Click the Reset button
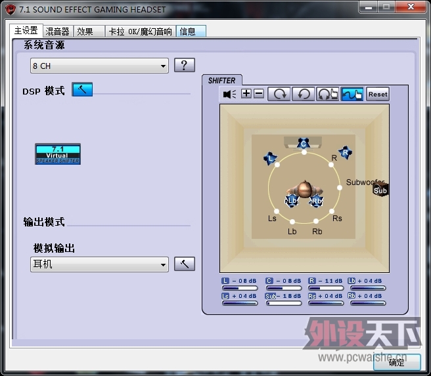Screen dimensions: 431x376 point(378,94)
